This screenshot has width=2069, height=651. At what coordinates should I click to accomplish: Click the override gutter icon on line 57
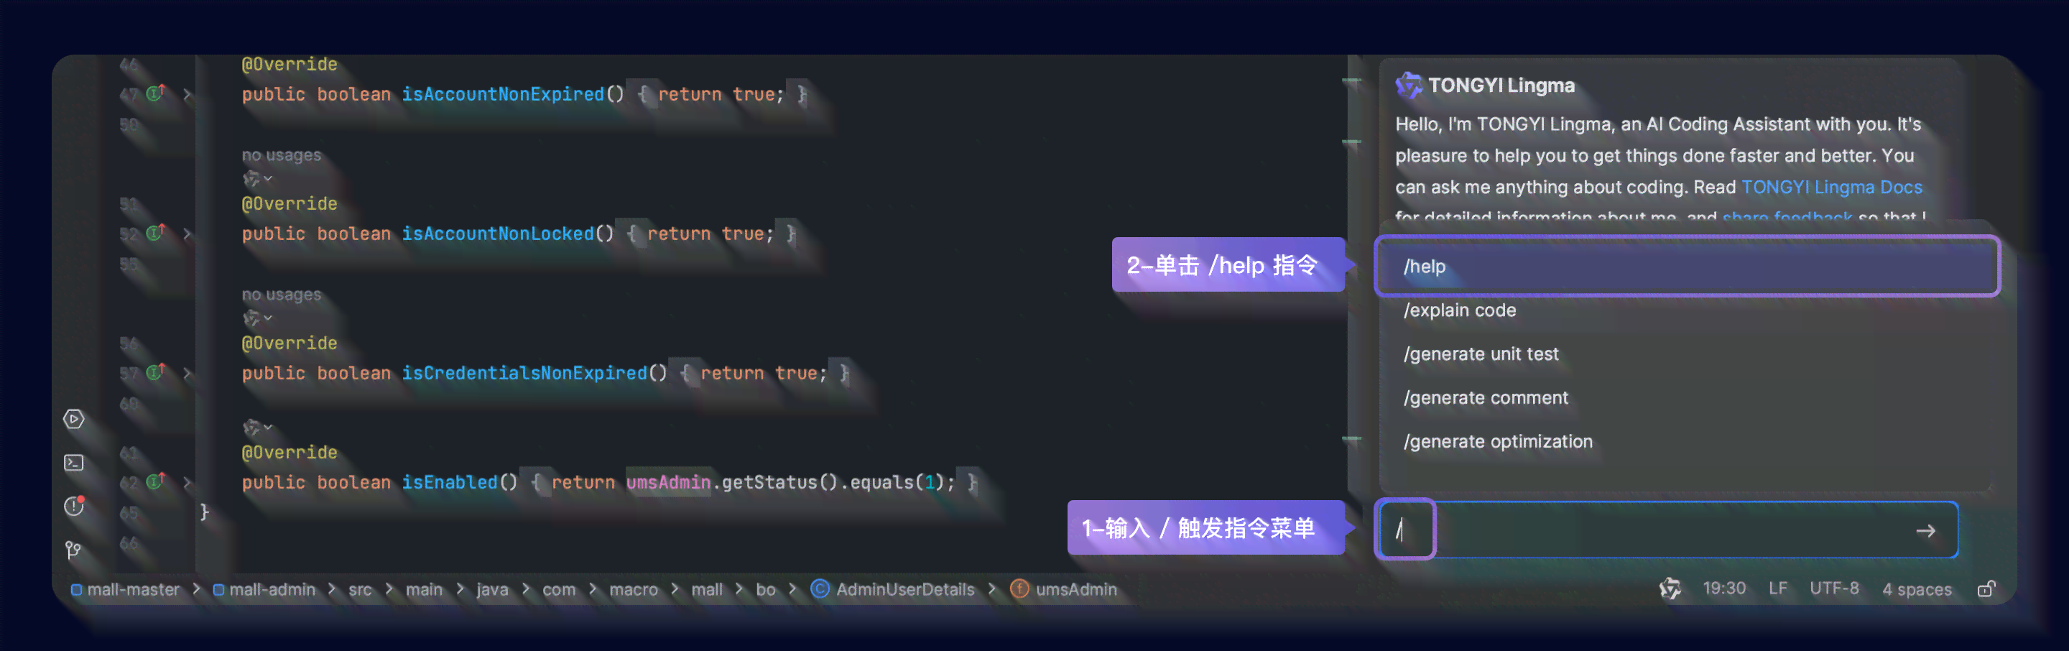click(156, 372)
